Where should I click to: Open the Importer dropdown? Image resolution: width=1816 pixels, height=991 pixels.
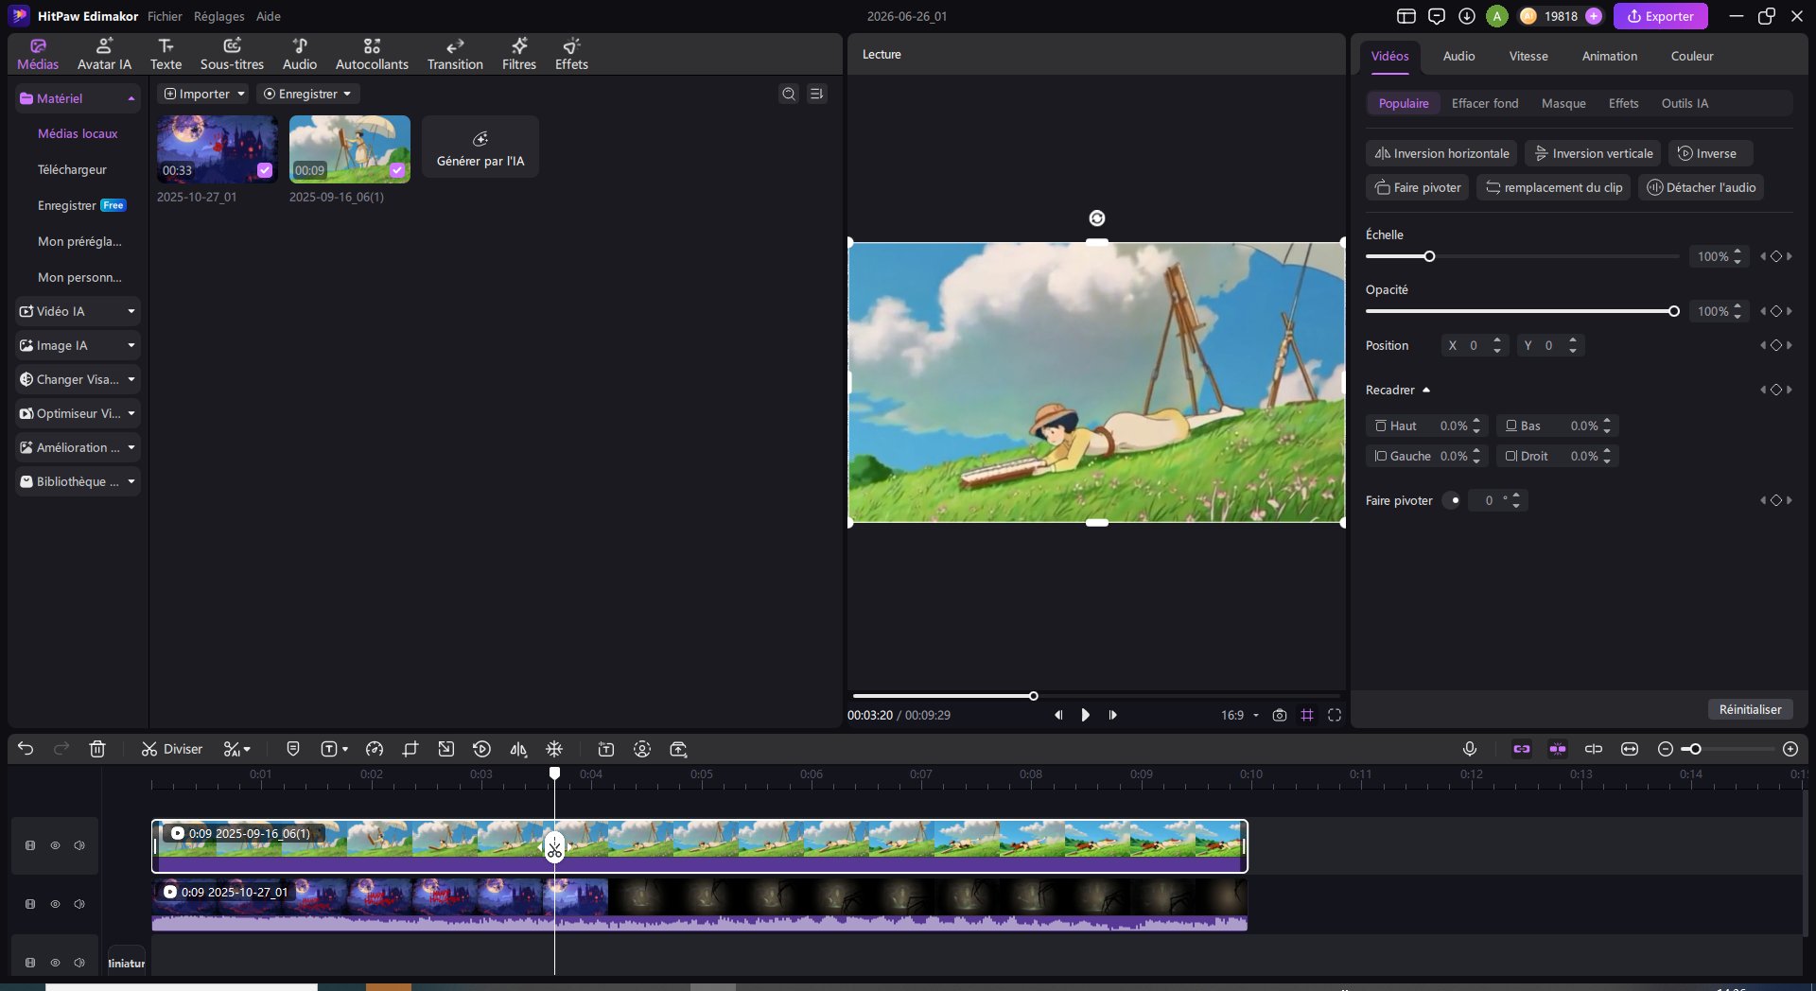pos(204,94)
